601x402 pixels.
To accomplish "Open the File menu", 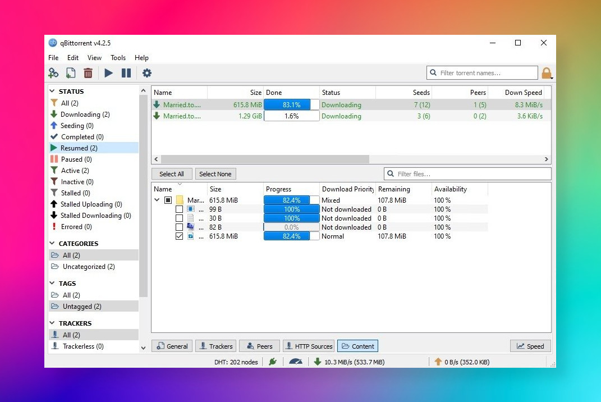I will tap(53, 57).
